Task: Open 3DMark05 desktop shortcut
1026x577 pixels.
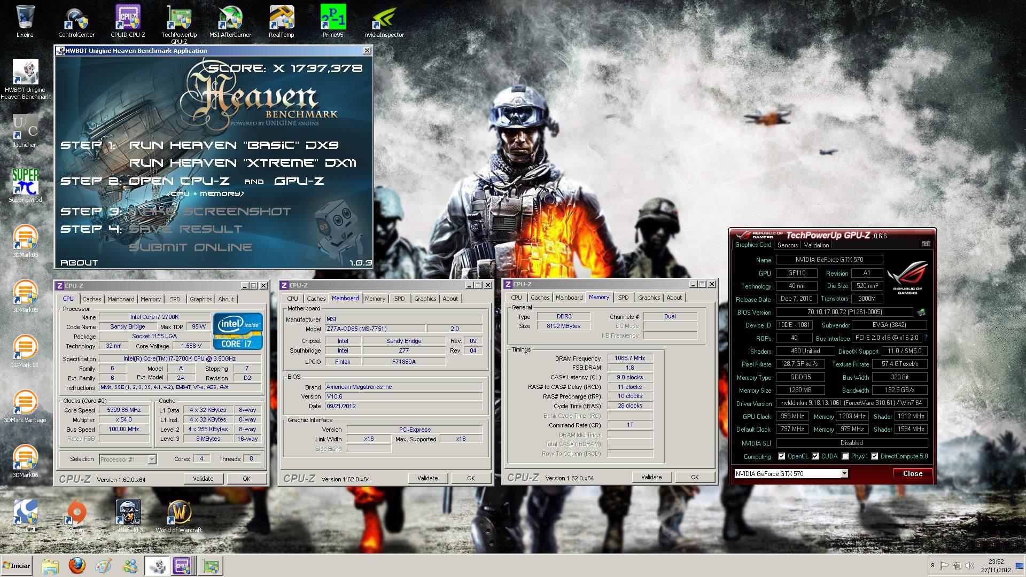Action: tap(25, 296)
